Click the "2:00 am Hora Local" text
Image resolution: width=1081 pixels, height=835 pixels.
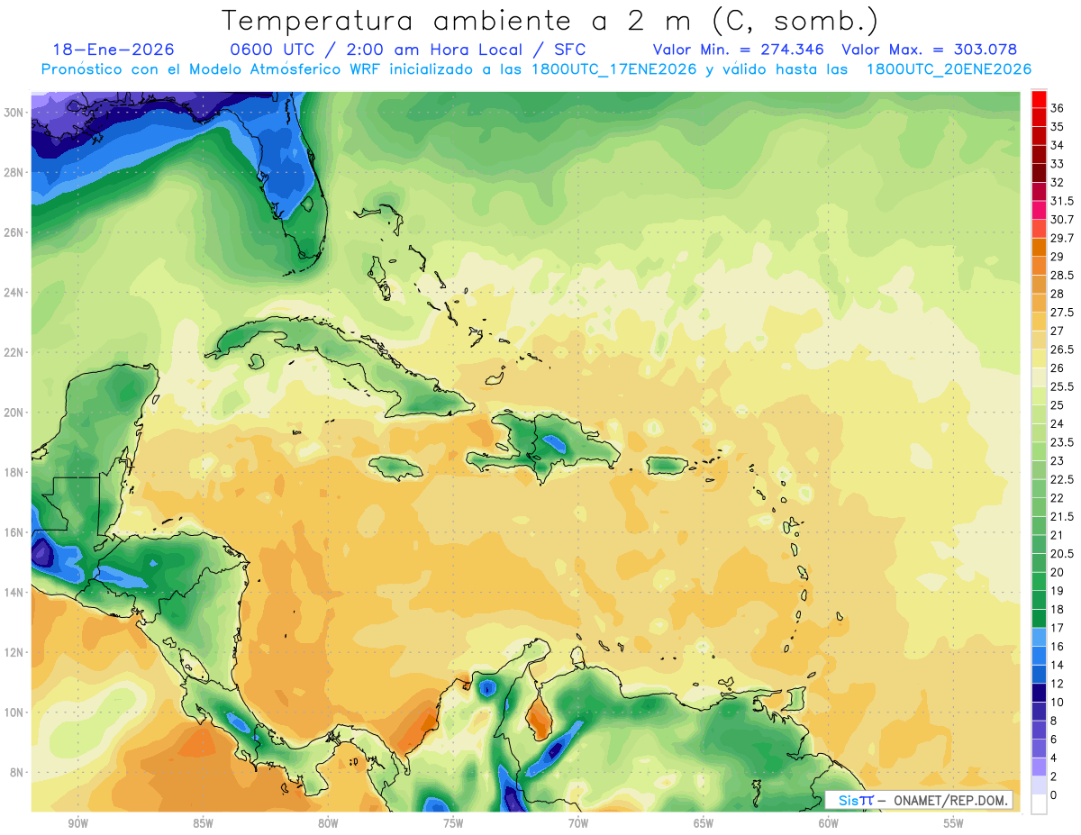[436, 50]
